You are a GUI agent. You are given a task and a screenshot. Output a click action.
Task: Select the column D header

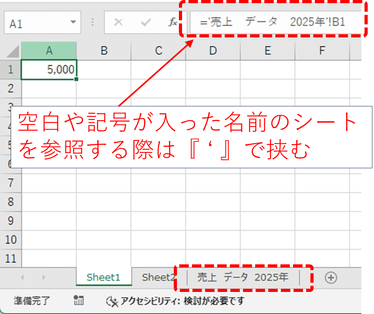[213, 50]
